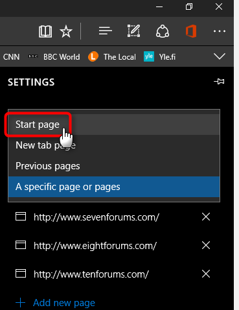This screenshot has width=239, height=310.
Task: Select the eightforums.com URL entry
Action: pos(95,246)
